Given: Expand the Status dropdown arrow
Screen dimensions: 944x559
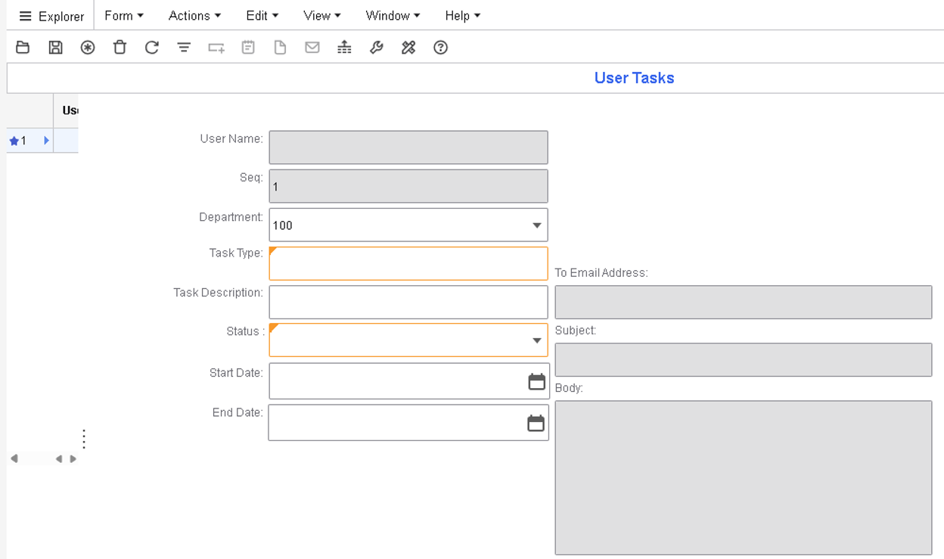Looking at the screenshot, I should (536, 340).
